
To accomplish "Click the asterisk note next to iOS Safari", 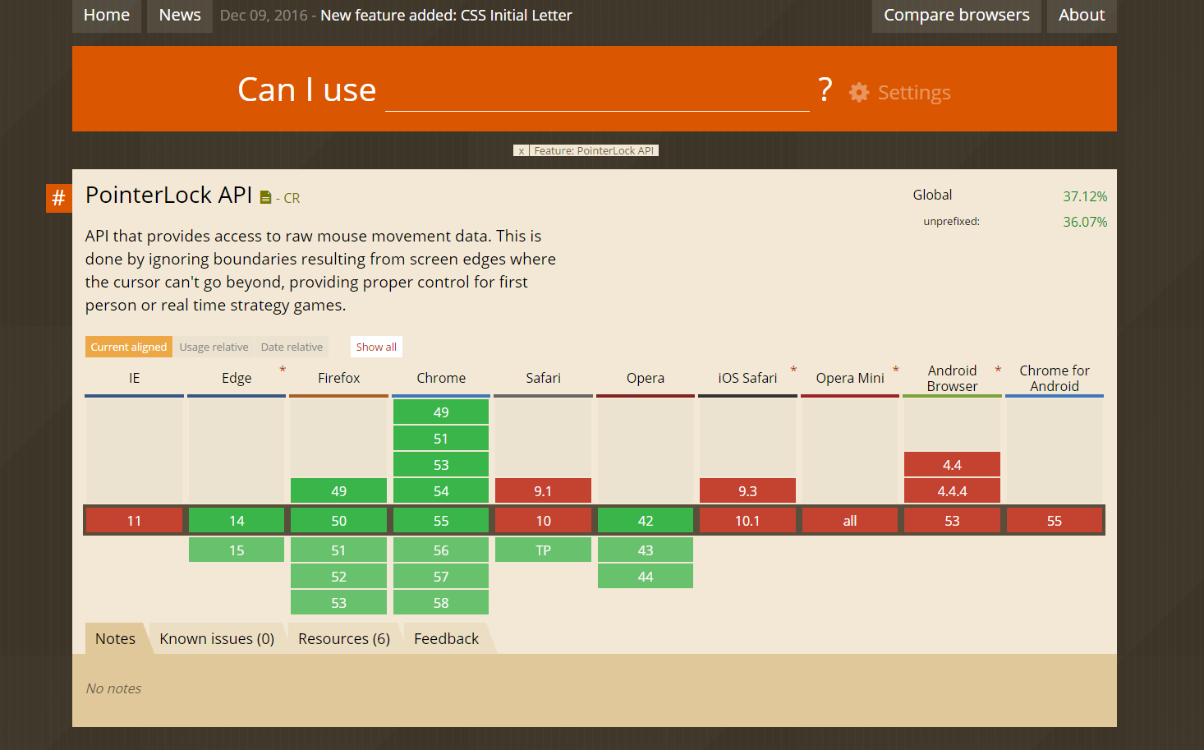I will pos(793,370).
